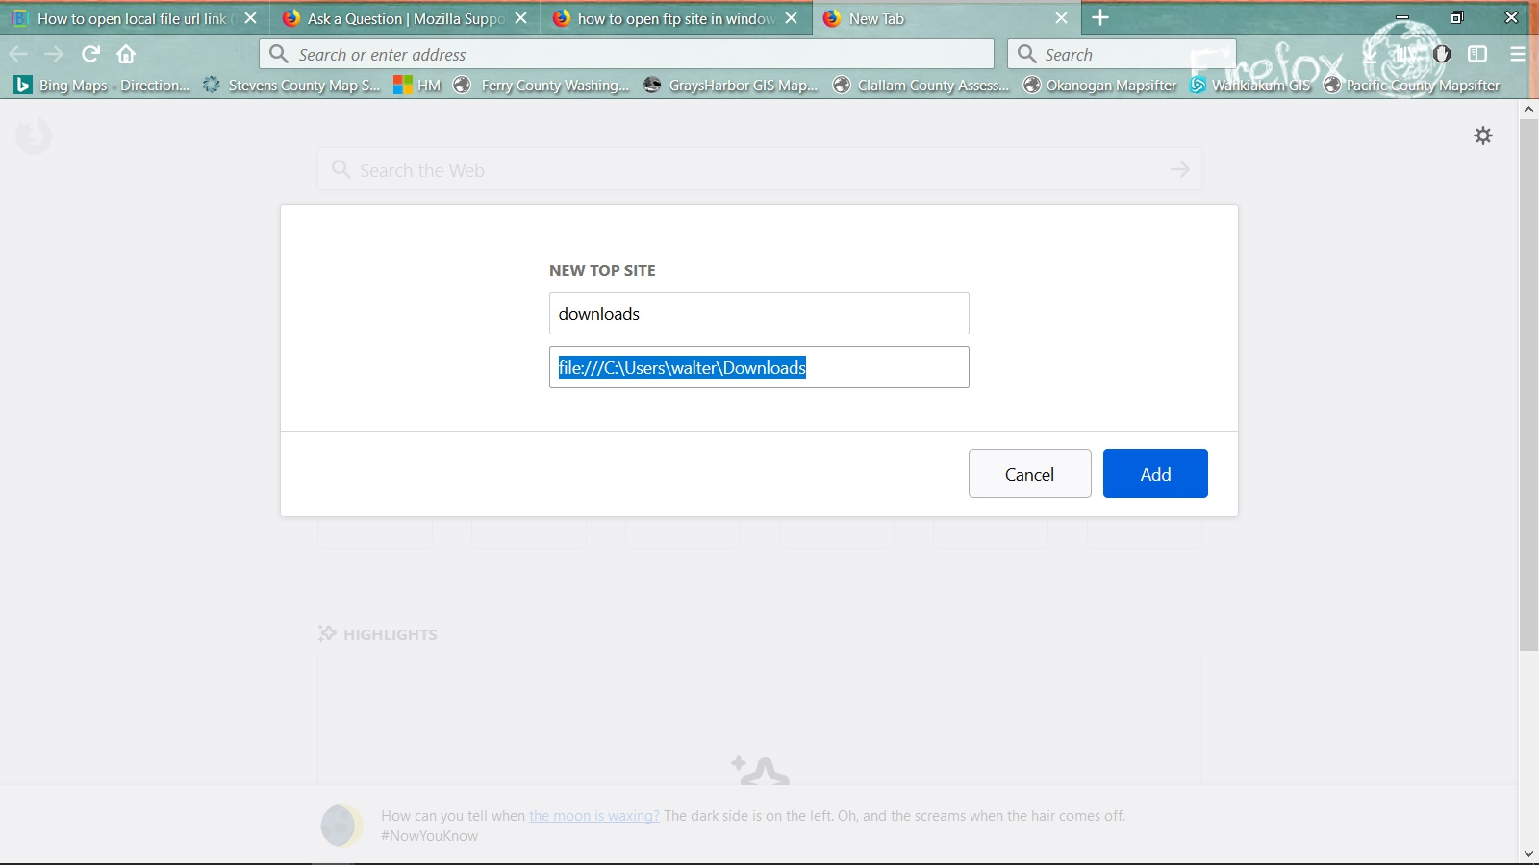
Task: Minimize the Firefox window
Action: 1402,17
